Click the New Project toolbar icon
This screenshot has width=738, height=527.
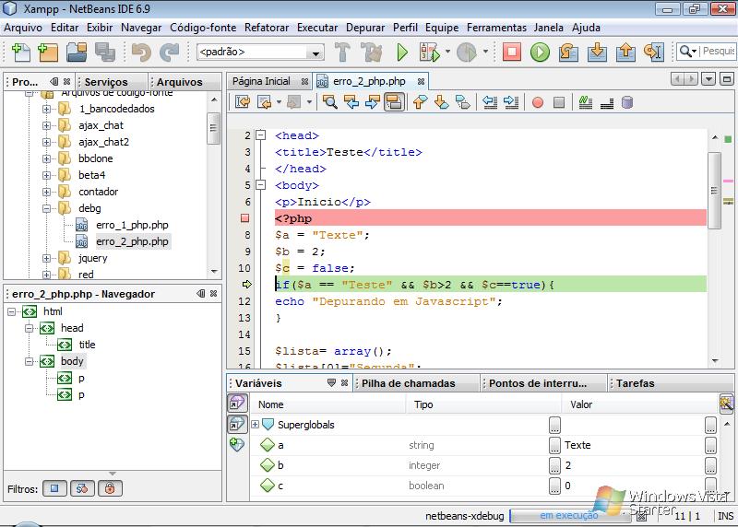tap(48, 52)
